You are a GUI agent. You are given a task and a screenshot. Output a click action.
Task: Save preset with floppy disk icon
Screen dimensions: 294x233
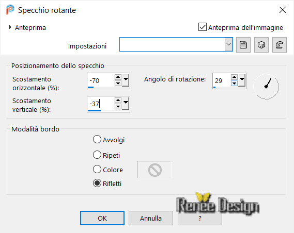pyautogui.click(x=243, y=45)
